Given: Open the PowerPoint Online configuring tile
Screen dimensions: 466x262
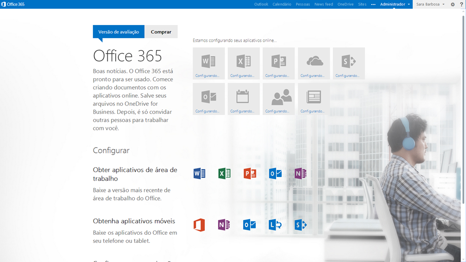Looking at the screenshot, I should coord(279,63).
